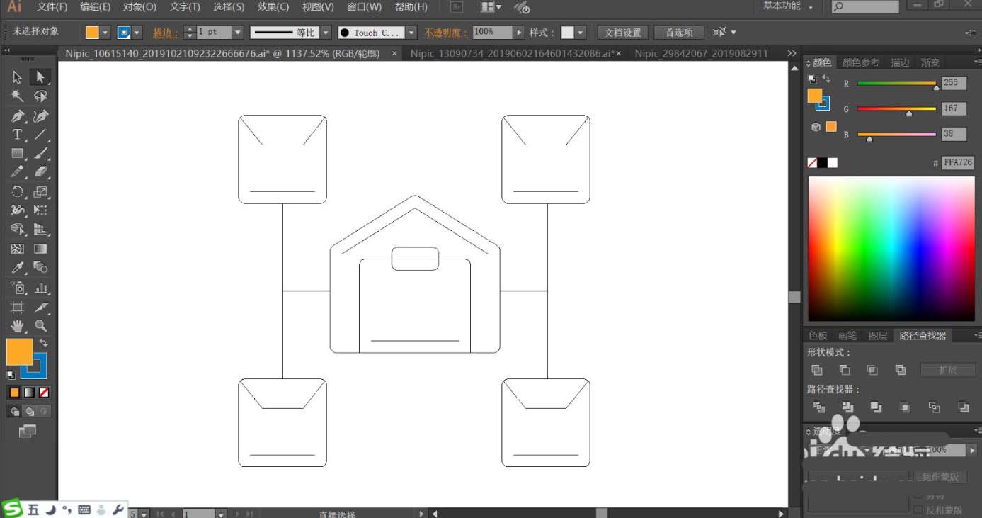Open the 等比 stroke profile dropdown
This screenshot has height=518, width=982.
point(326,33)
